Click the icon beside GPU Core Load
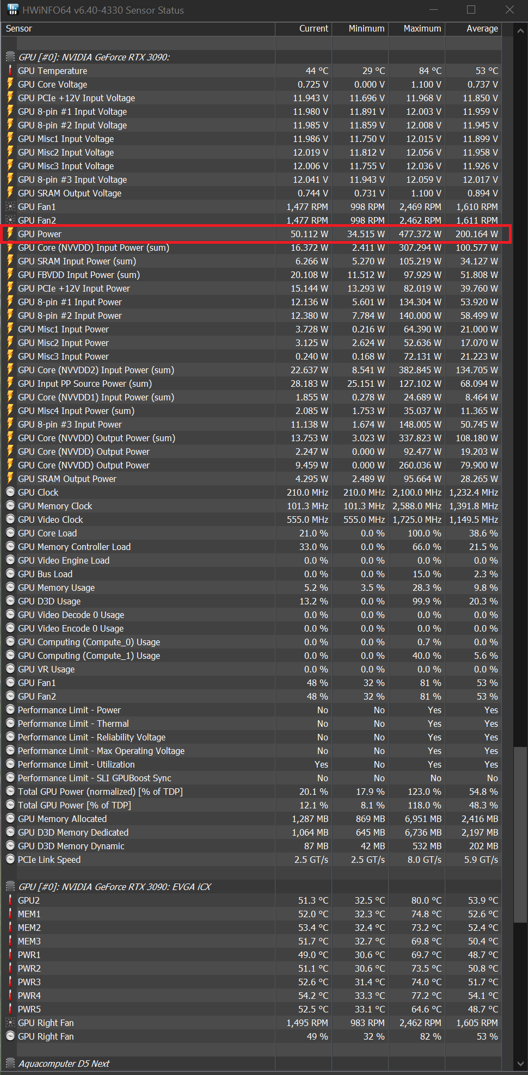Viewport: 528px width, 1075px height. click(x=10, y=533)
